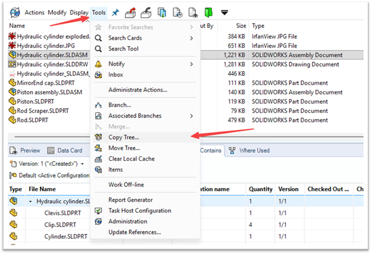Switch to the Preview tab
The width and height of the screenshot is (372, 254).
(x=25, y=150)
